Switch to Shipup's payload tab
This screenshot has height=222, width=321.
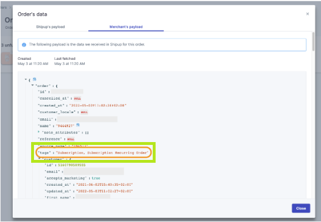pos(50,27)
